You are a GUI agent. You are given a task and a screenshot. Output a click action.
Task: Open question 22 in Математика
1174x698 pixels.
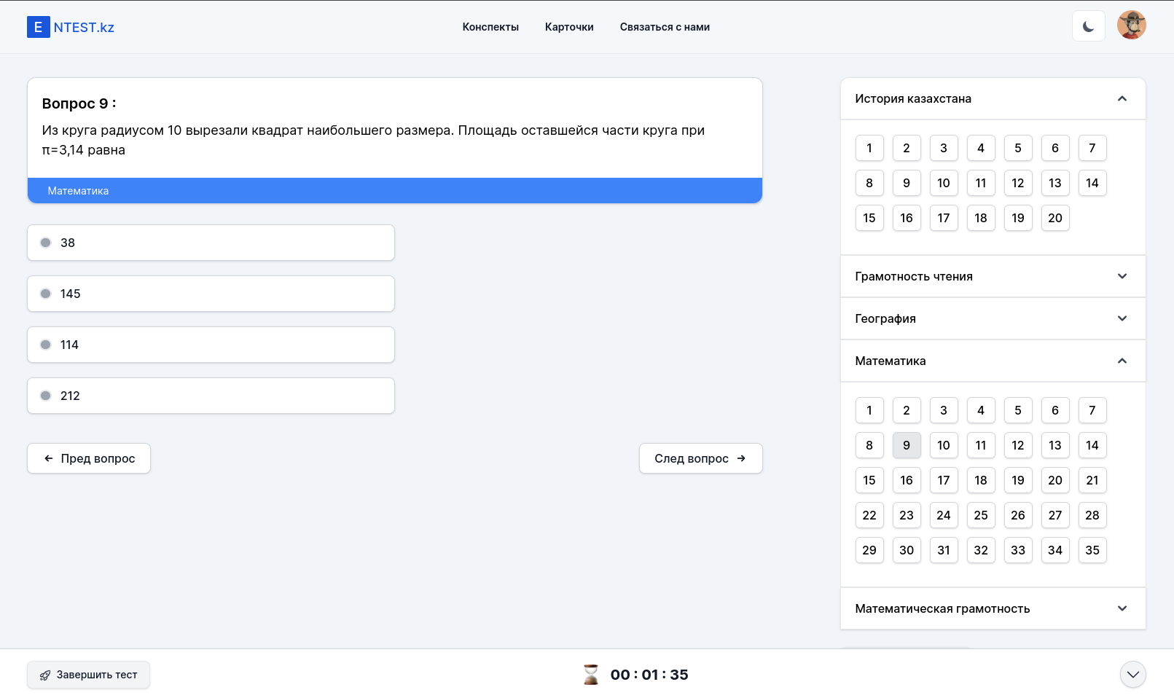point(869,515)
